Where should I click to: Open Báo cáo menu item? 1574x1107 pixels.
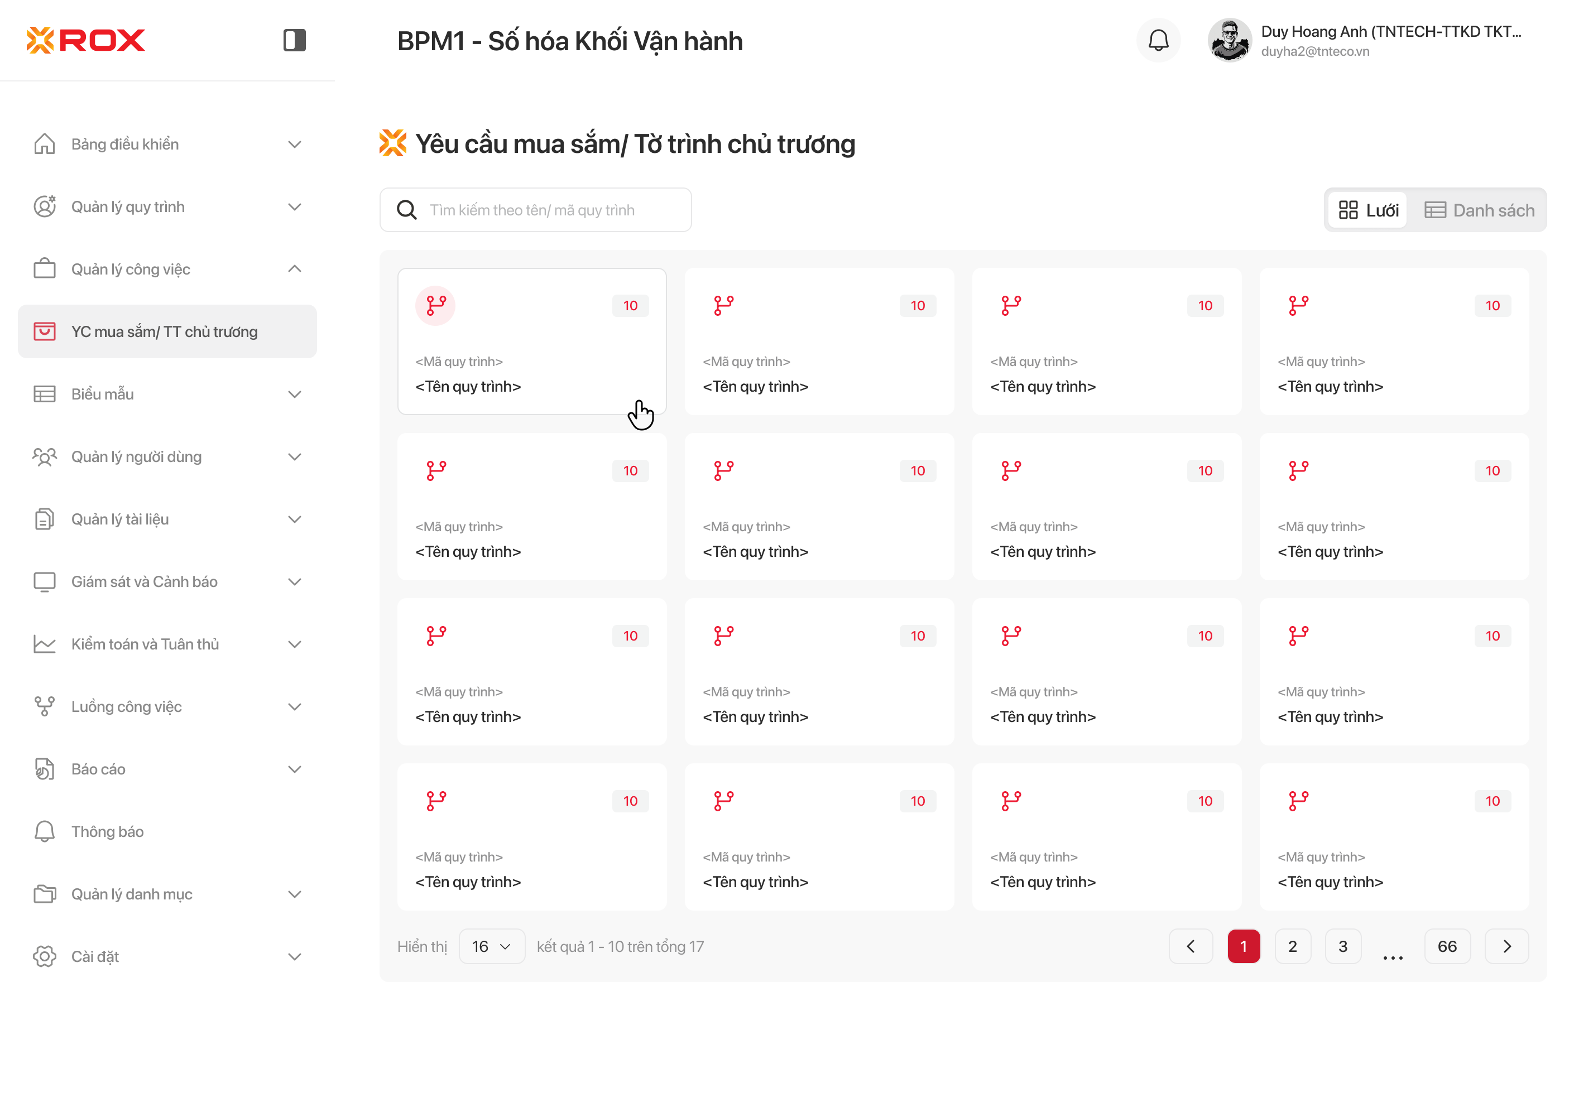(98, 768)
